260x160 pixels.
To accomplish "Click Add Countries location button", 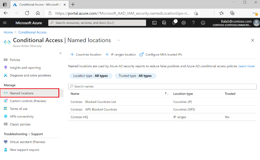I will pyautogui.click(x=86, y=55).
